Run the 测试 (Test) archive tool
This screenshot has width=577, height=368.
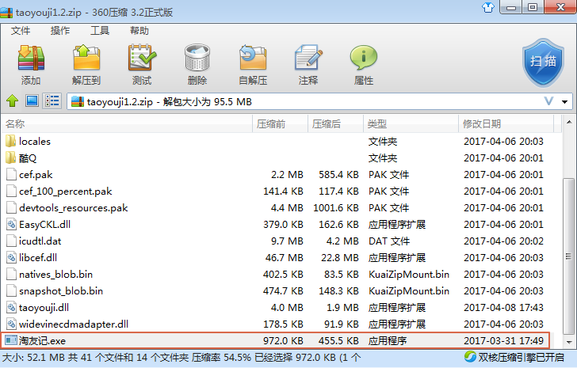[x=142, y=58]
